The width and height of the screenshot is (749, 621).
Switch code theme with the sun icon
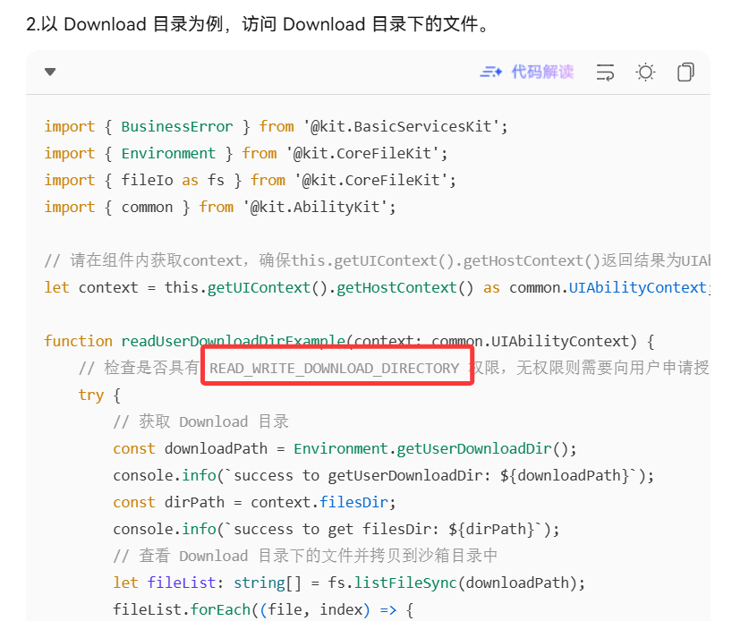click(645, 72)
